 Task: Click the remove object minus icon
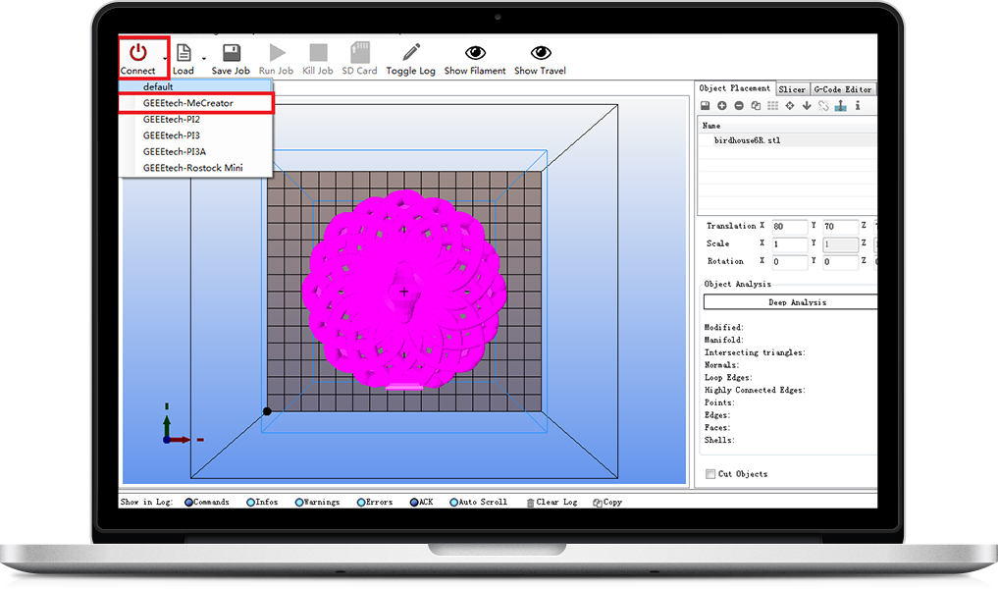pyautogui.click(x=739, y=106)
